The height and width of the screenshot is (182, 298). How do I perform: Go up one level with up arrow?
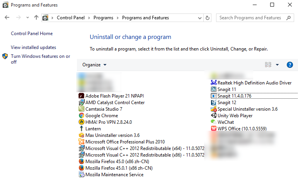pyautogui.click(x=36, y=18)
